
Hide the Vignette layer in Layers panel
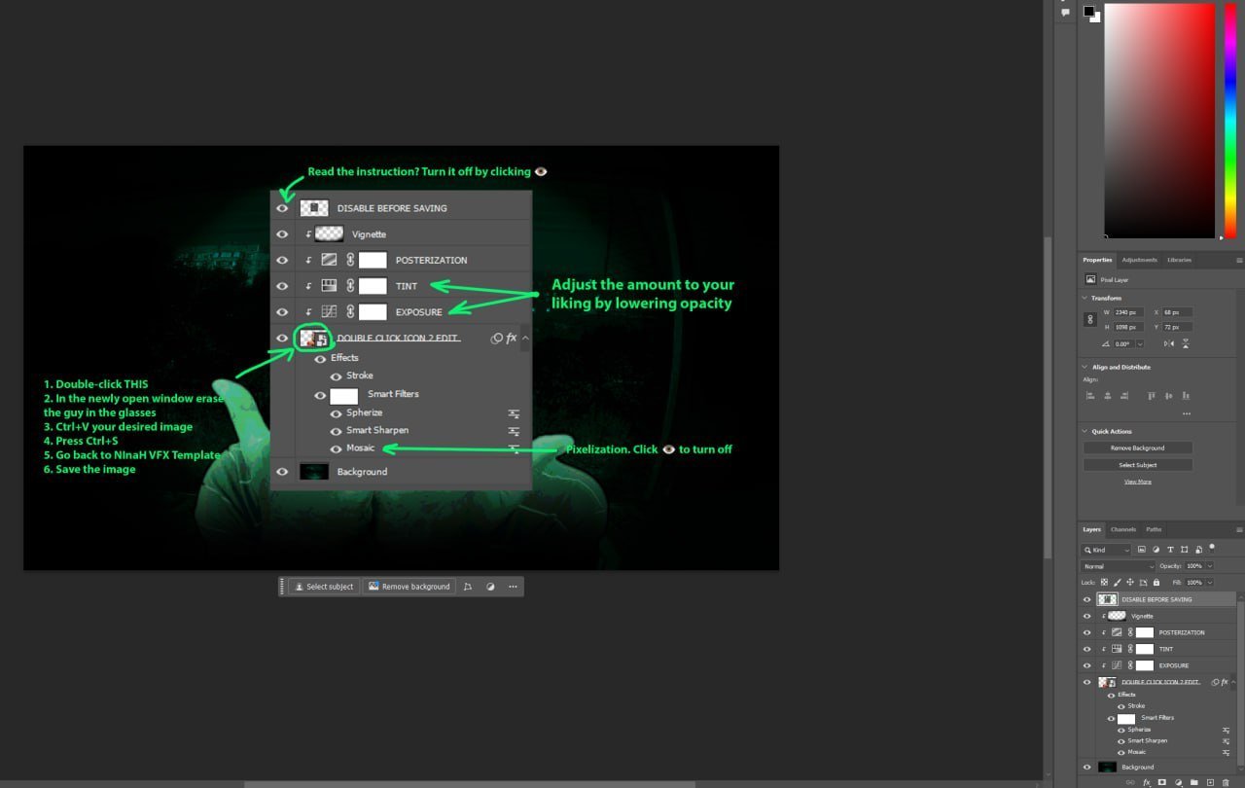coord(1087,616)
